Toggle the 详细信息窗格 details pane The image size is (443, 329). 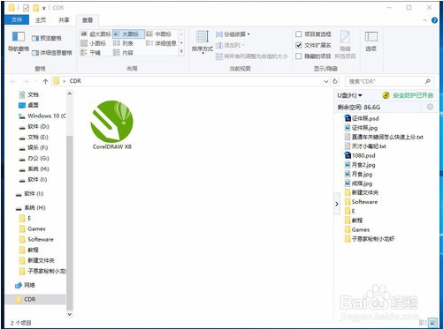(51, 53)
